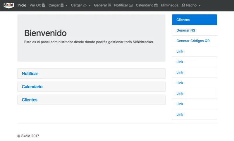Expand the second Cargar dropdown arrow

(90, 5)
